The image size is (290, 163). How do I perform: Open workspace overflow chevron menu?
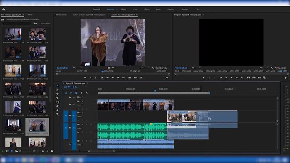tap(198, 9)
